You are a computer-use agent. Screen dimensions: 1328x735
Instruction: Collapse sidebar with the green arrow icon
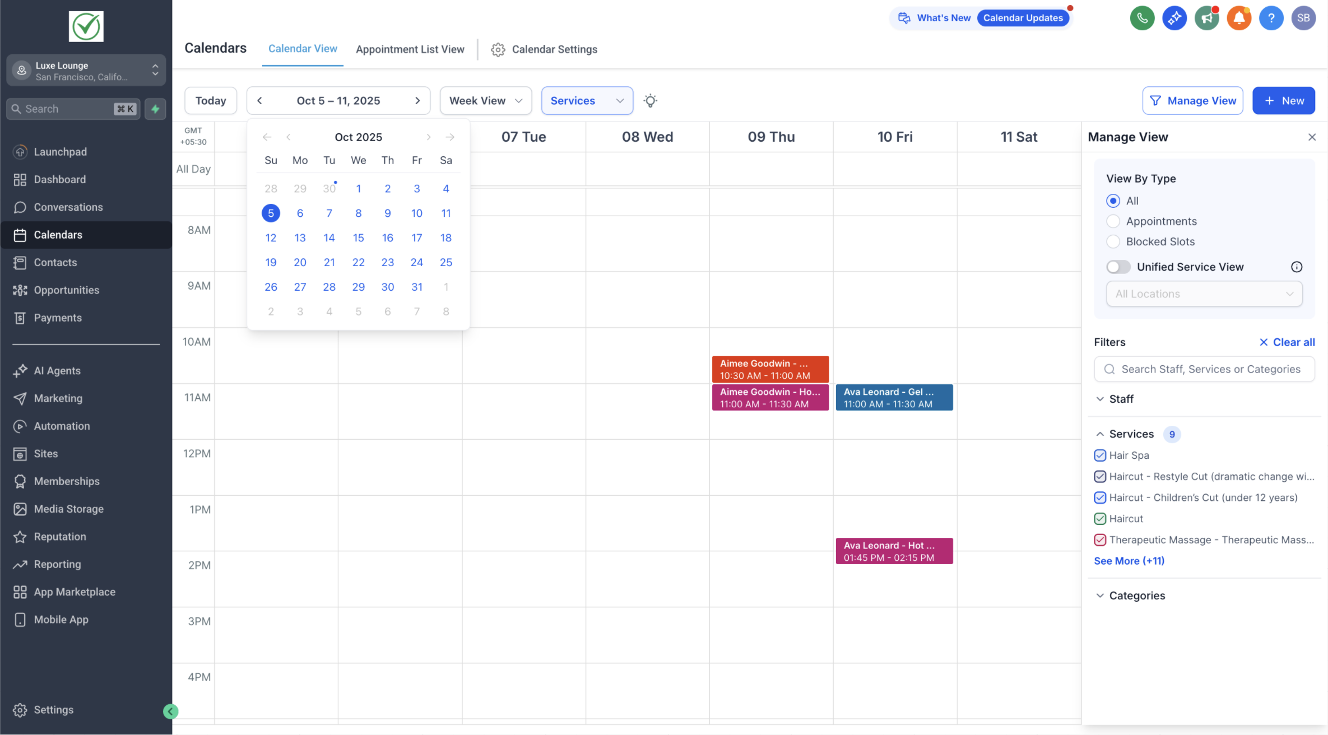(170, 711)
